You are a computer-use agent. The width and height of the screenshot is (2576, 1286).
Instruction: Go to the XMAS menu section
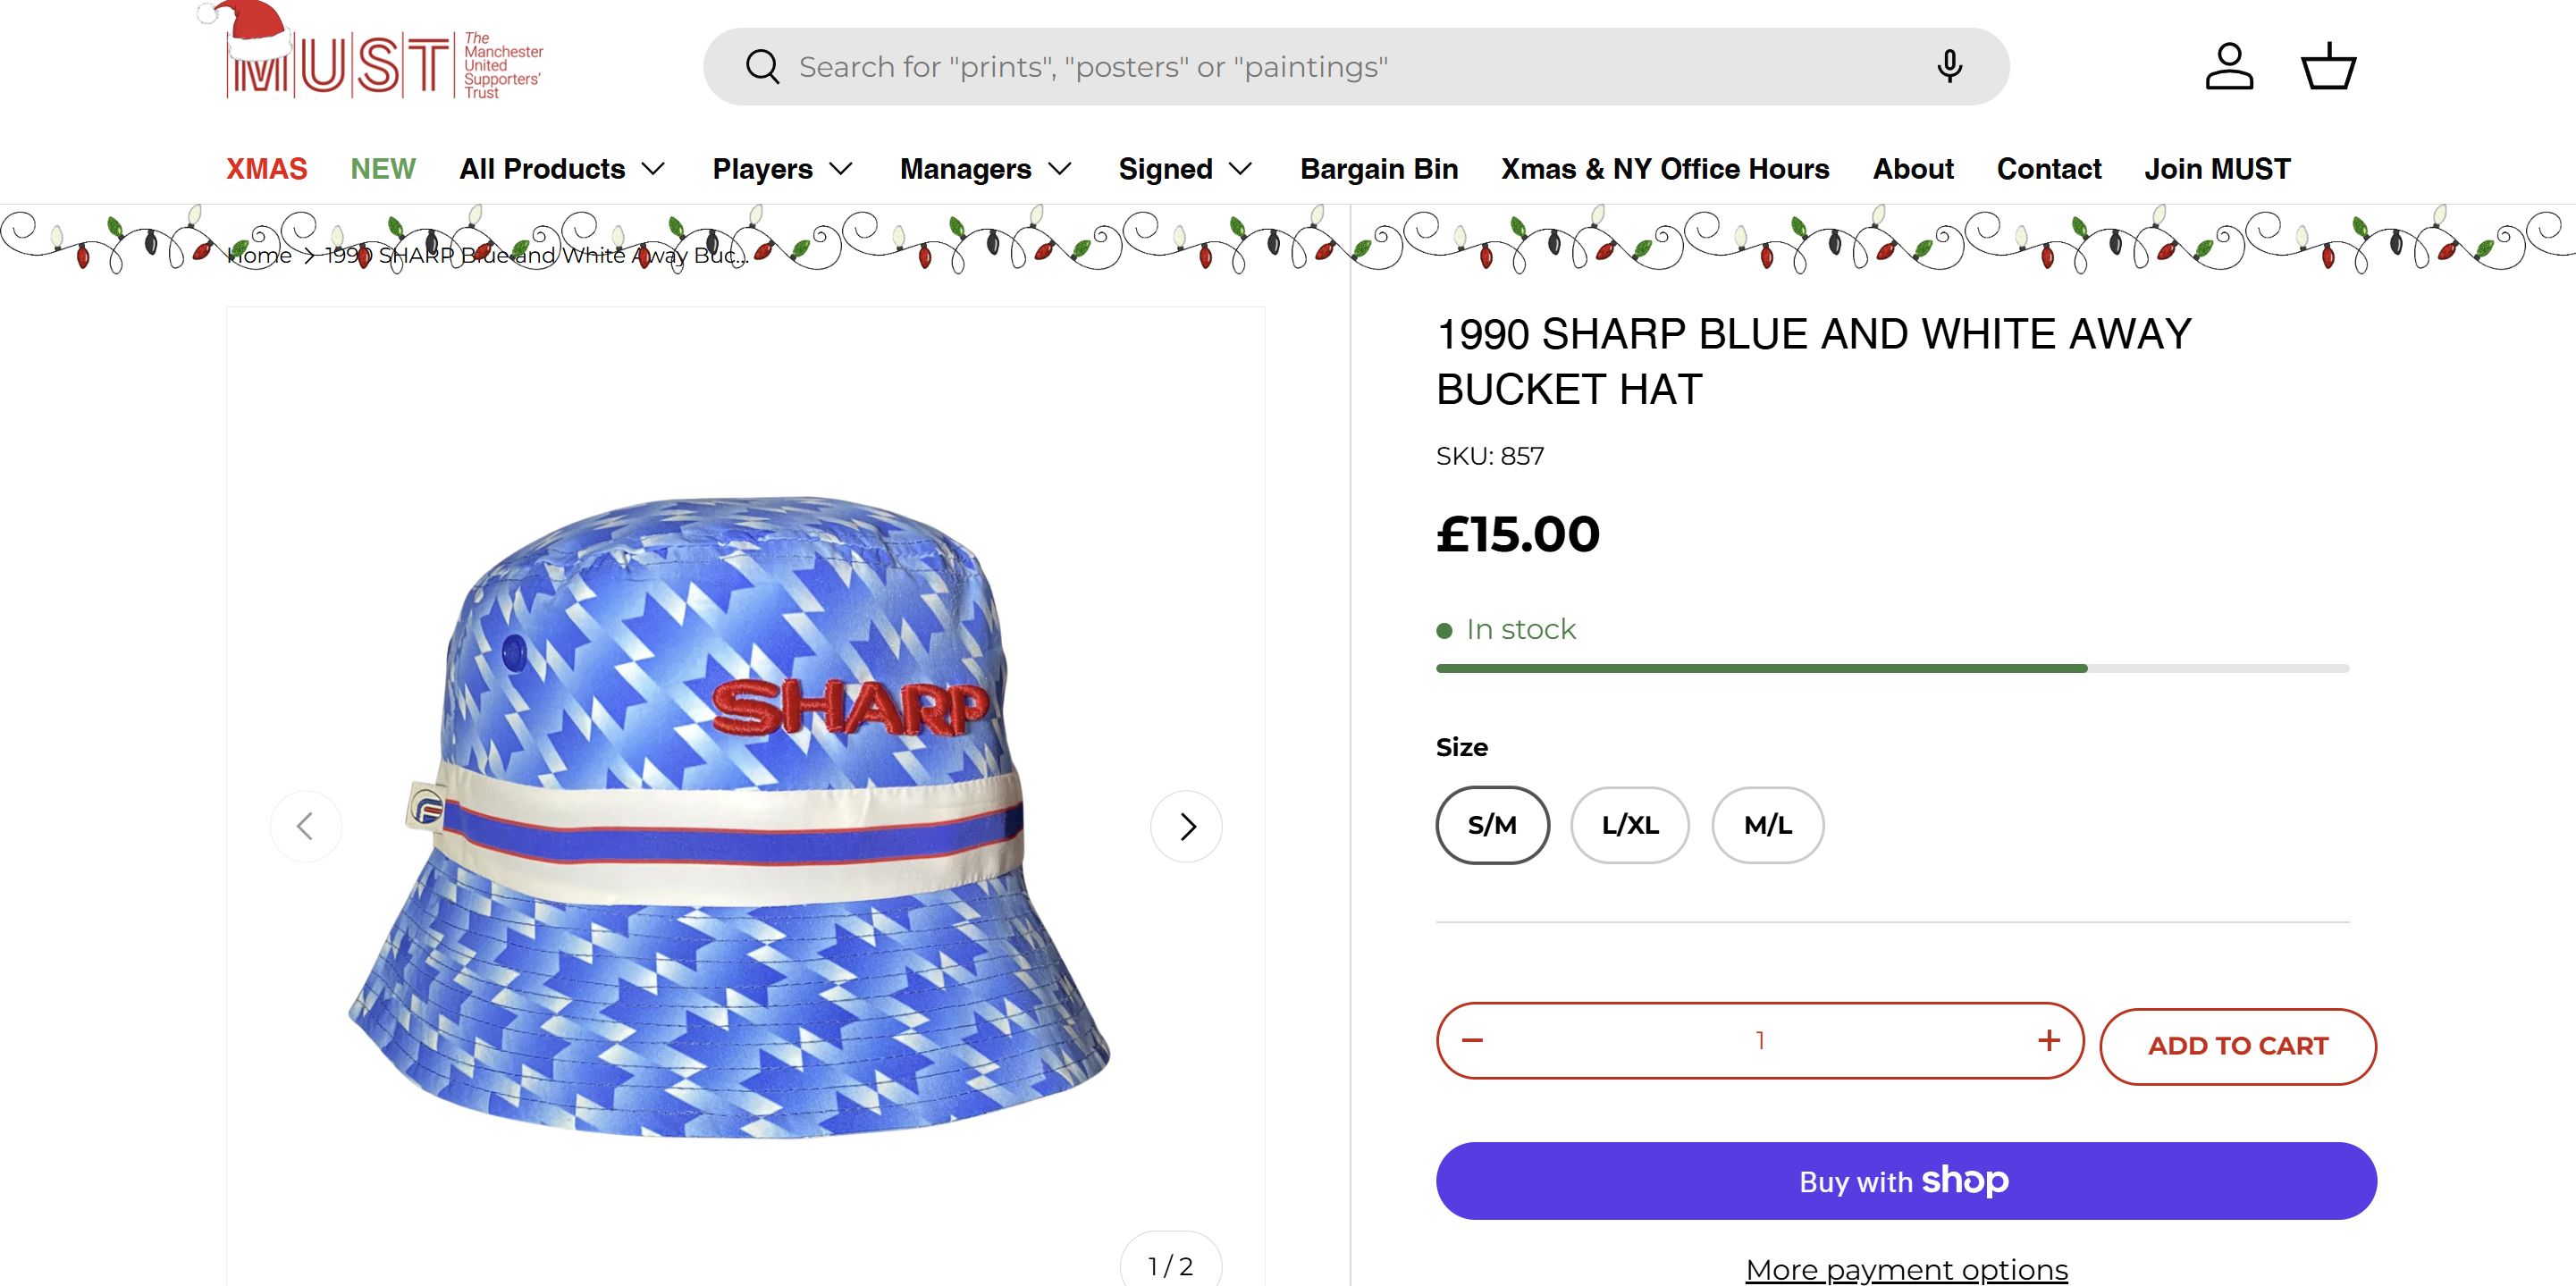click(266, 169)
